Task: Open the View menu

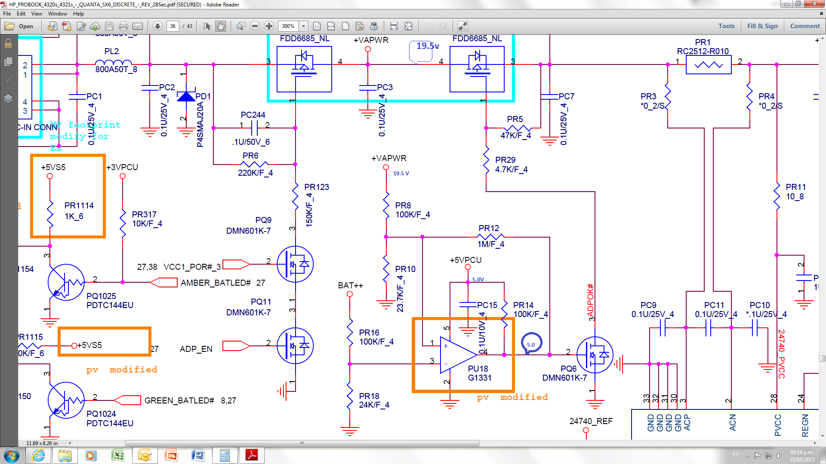Action: point(37,14)
